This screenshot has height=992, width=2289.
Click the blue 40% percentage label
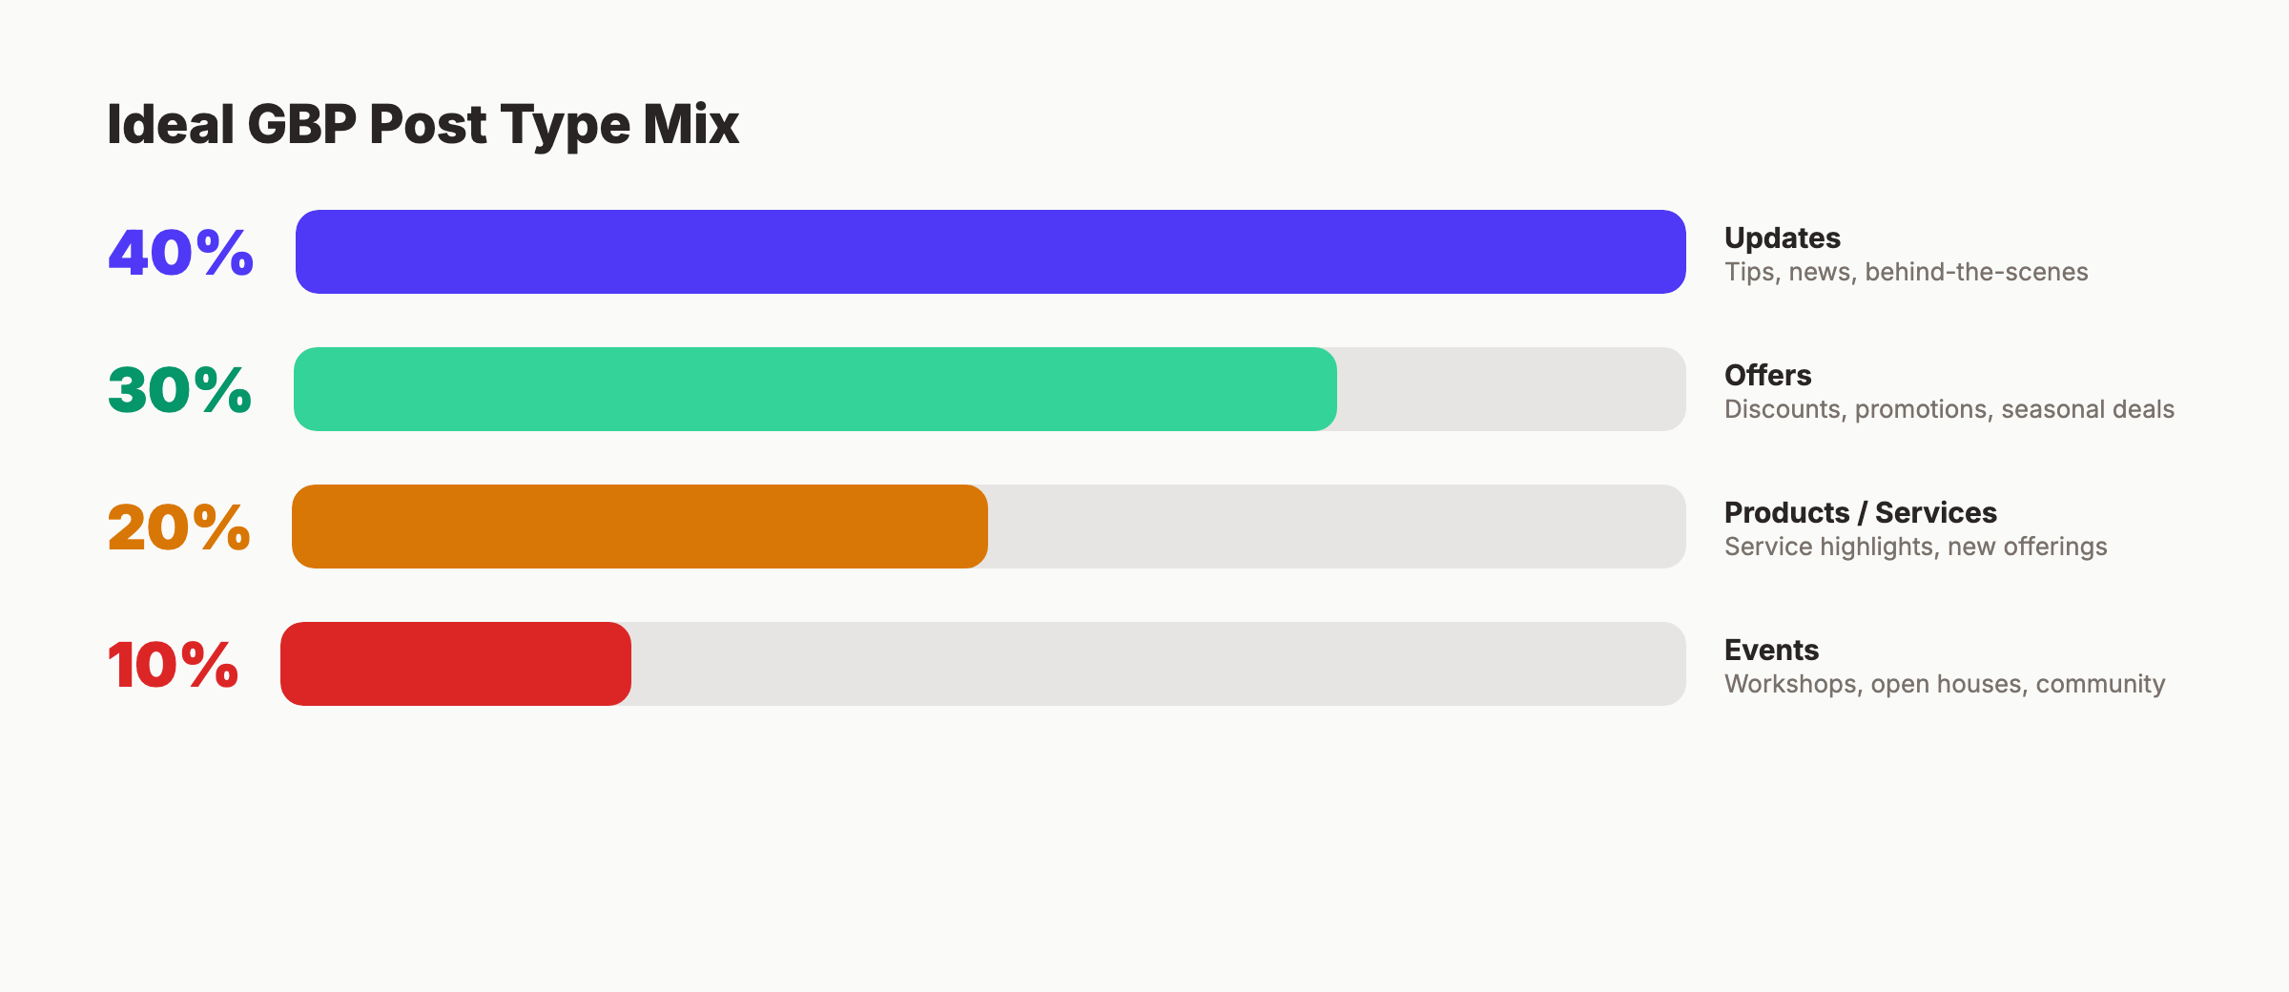pos(180,253)
